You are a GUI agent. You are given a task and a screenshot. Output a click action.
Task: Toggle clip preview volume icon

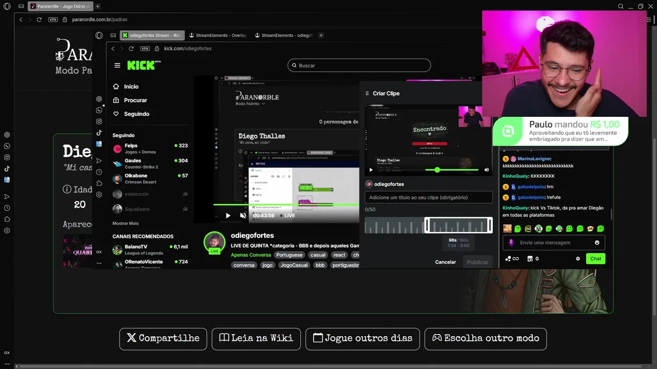point(487,170)
